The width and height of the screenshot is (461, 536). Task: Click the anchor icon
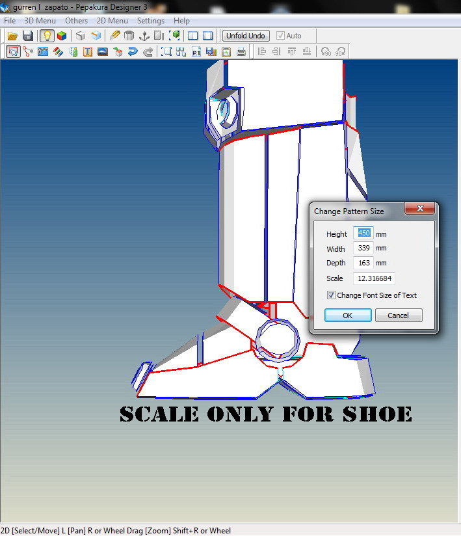coord(144,36)
